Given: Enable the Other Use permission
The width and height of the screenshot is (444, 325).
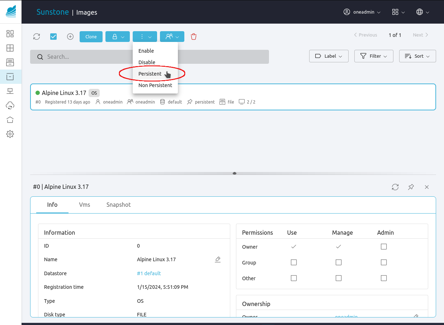Looking at the screenshot, I should [x=294, y=278].
